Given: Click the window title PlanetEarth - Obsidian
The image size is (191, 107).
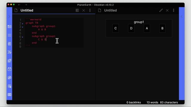Looking at the screenshot, I should (95, 5).
